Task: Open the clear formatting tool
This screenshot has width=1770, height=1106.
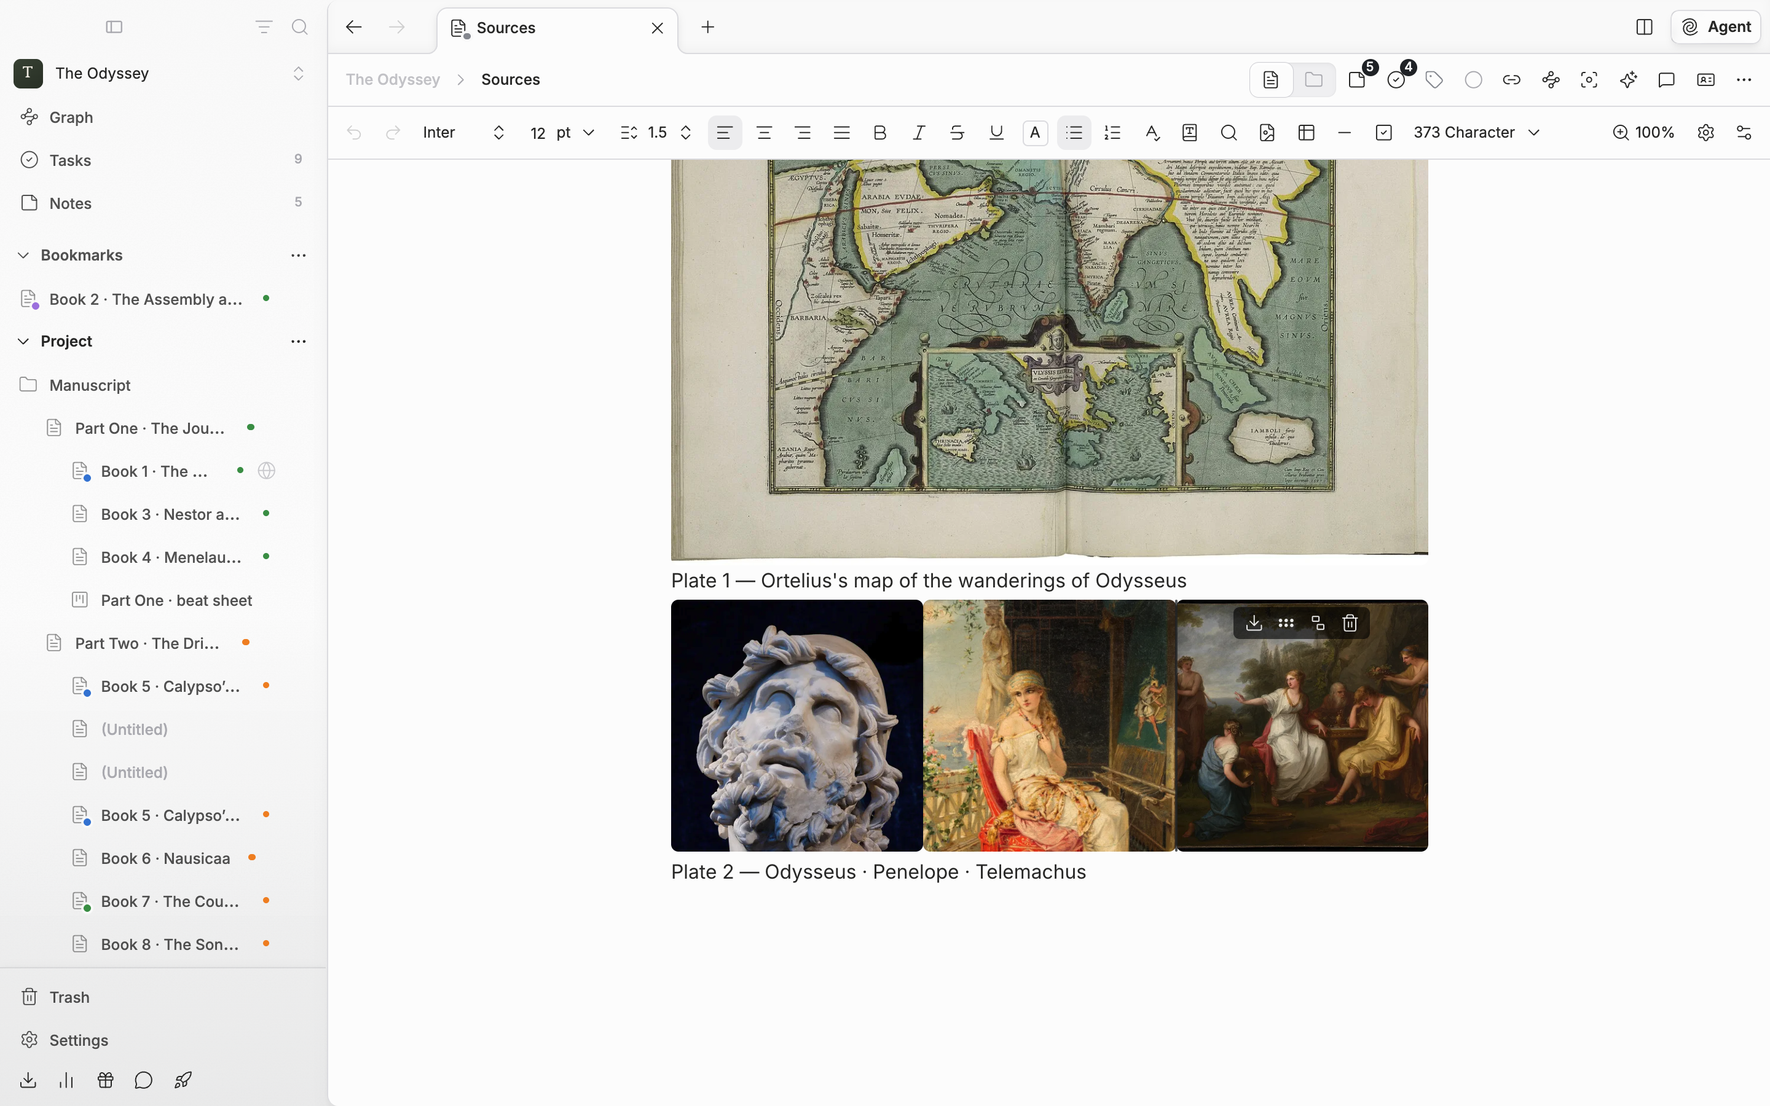Action: pos(1152,132)
